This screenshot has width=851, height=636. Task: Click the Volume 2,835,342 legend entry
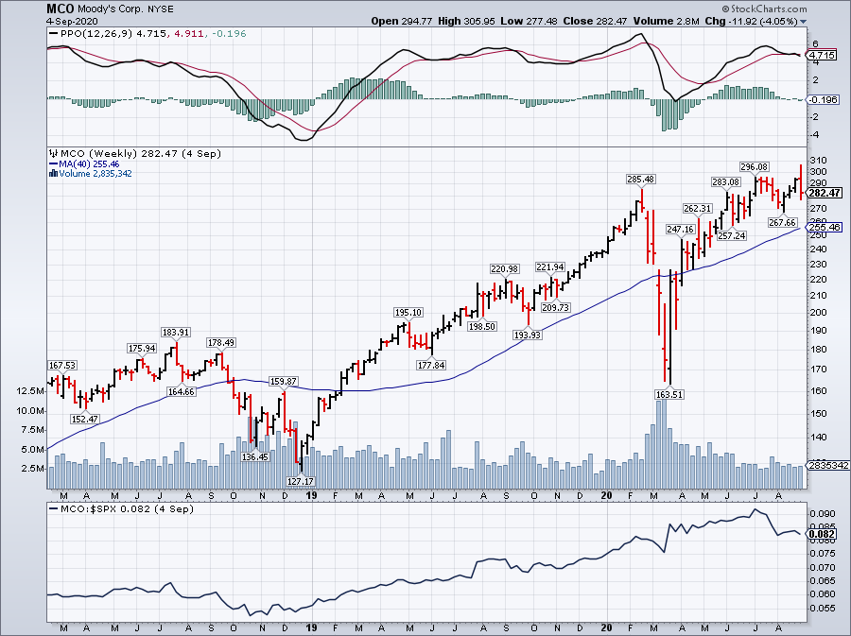(x=91, y=174)
